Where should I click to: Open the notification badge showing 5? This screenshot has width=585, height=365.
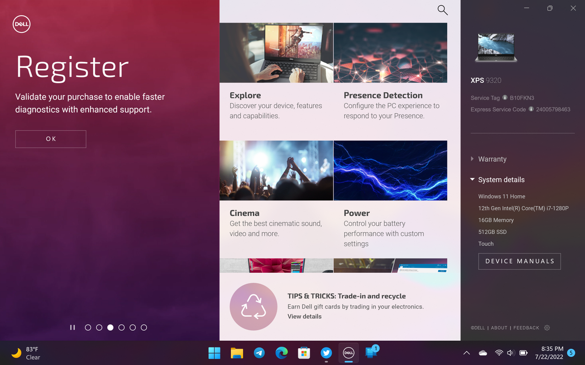tap(571, 353)
